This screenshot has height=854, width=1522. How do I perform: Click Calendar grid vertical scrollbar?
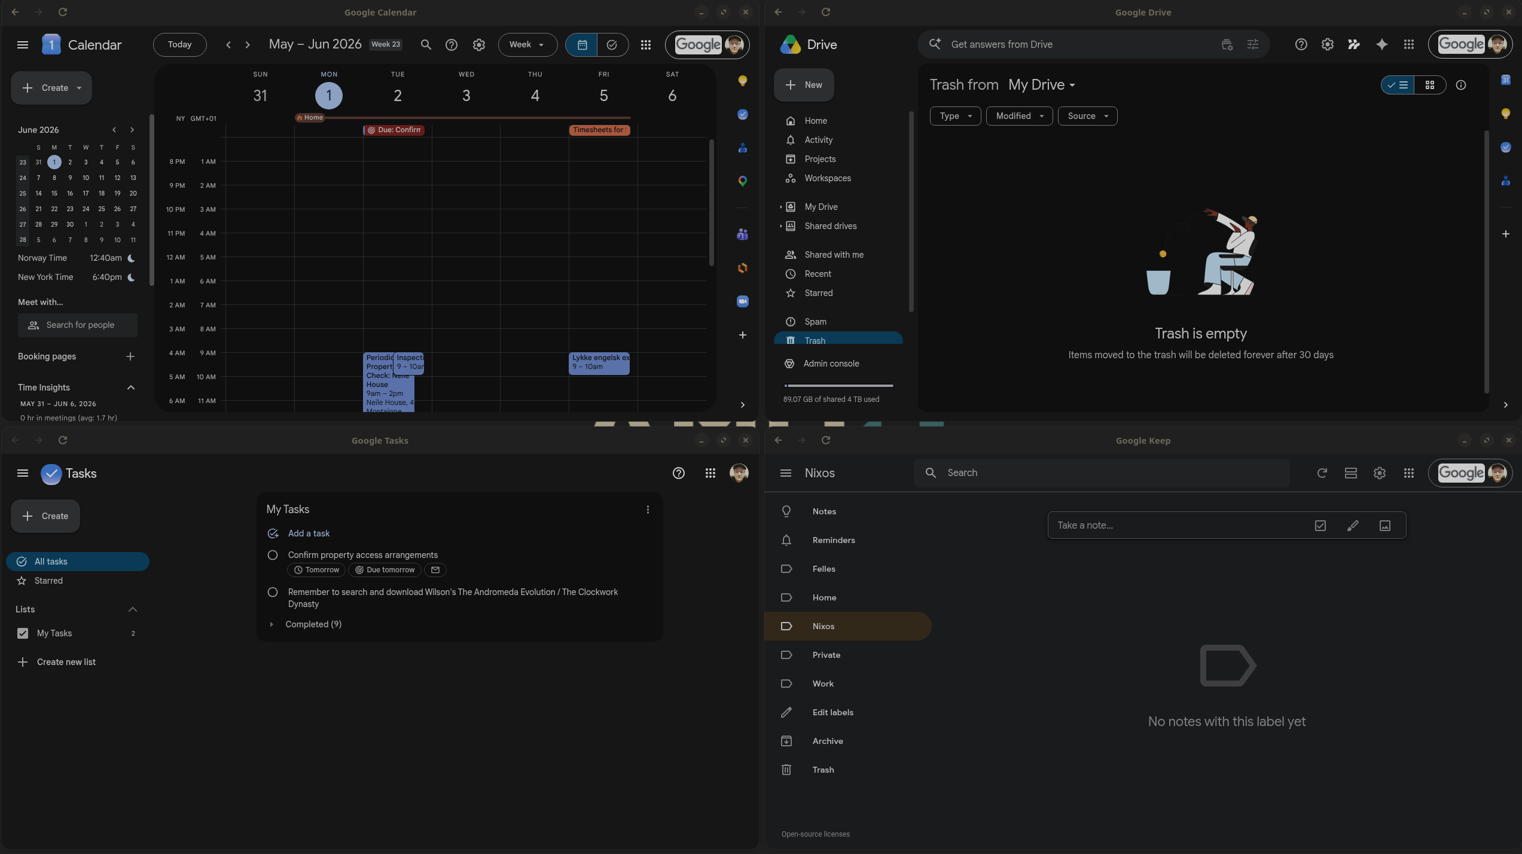coord(712,203)
